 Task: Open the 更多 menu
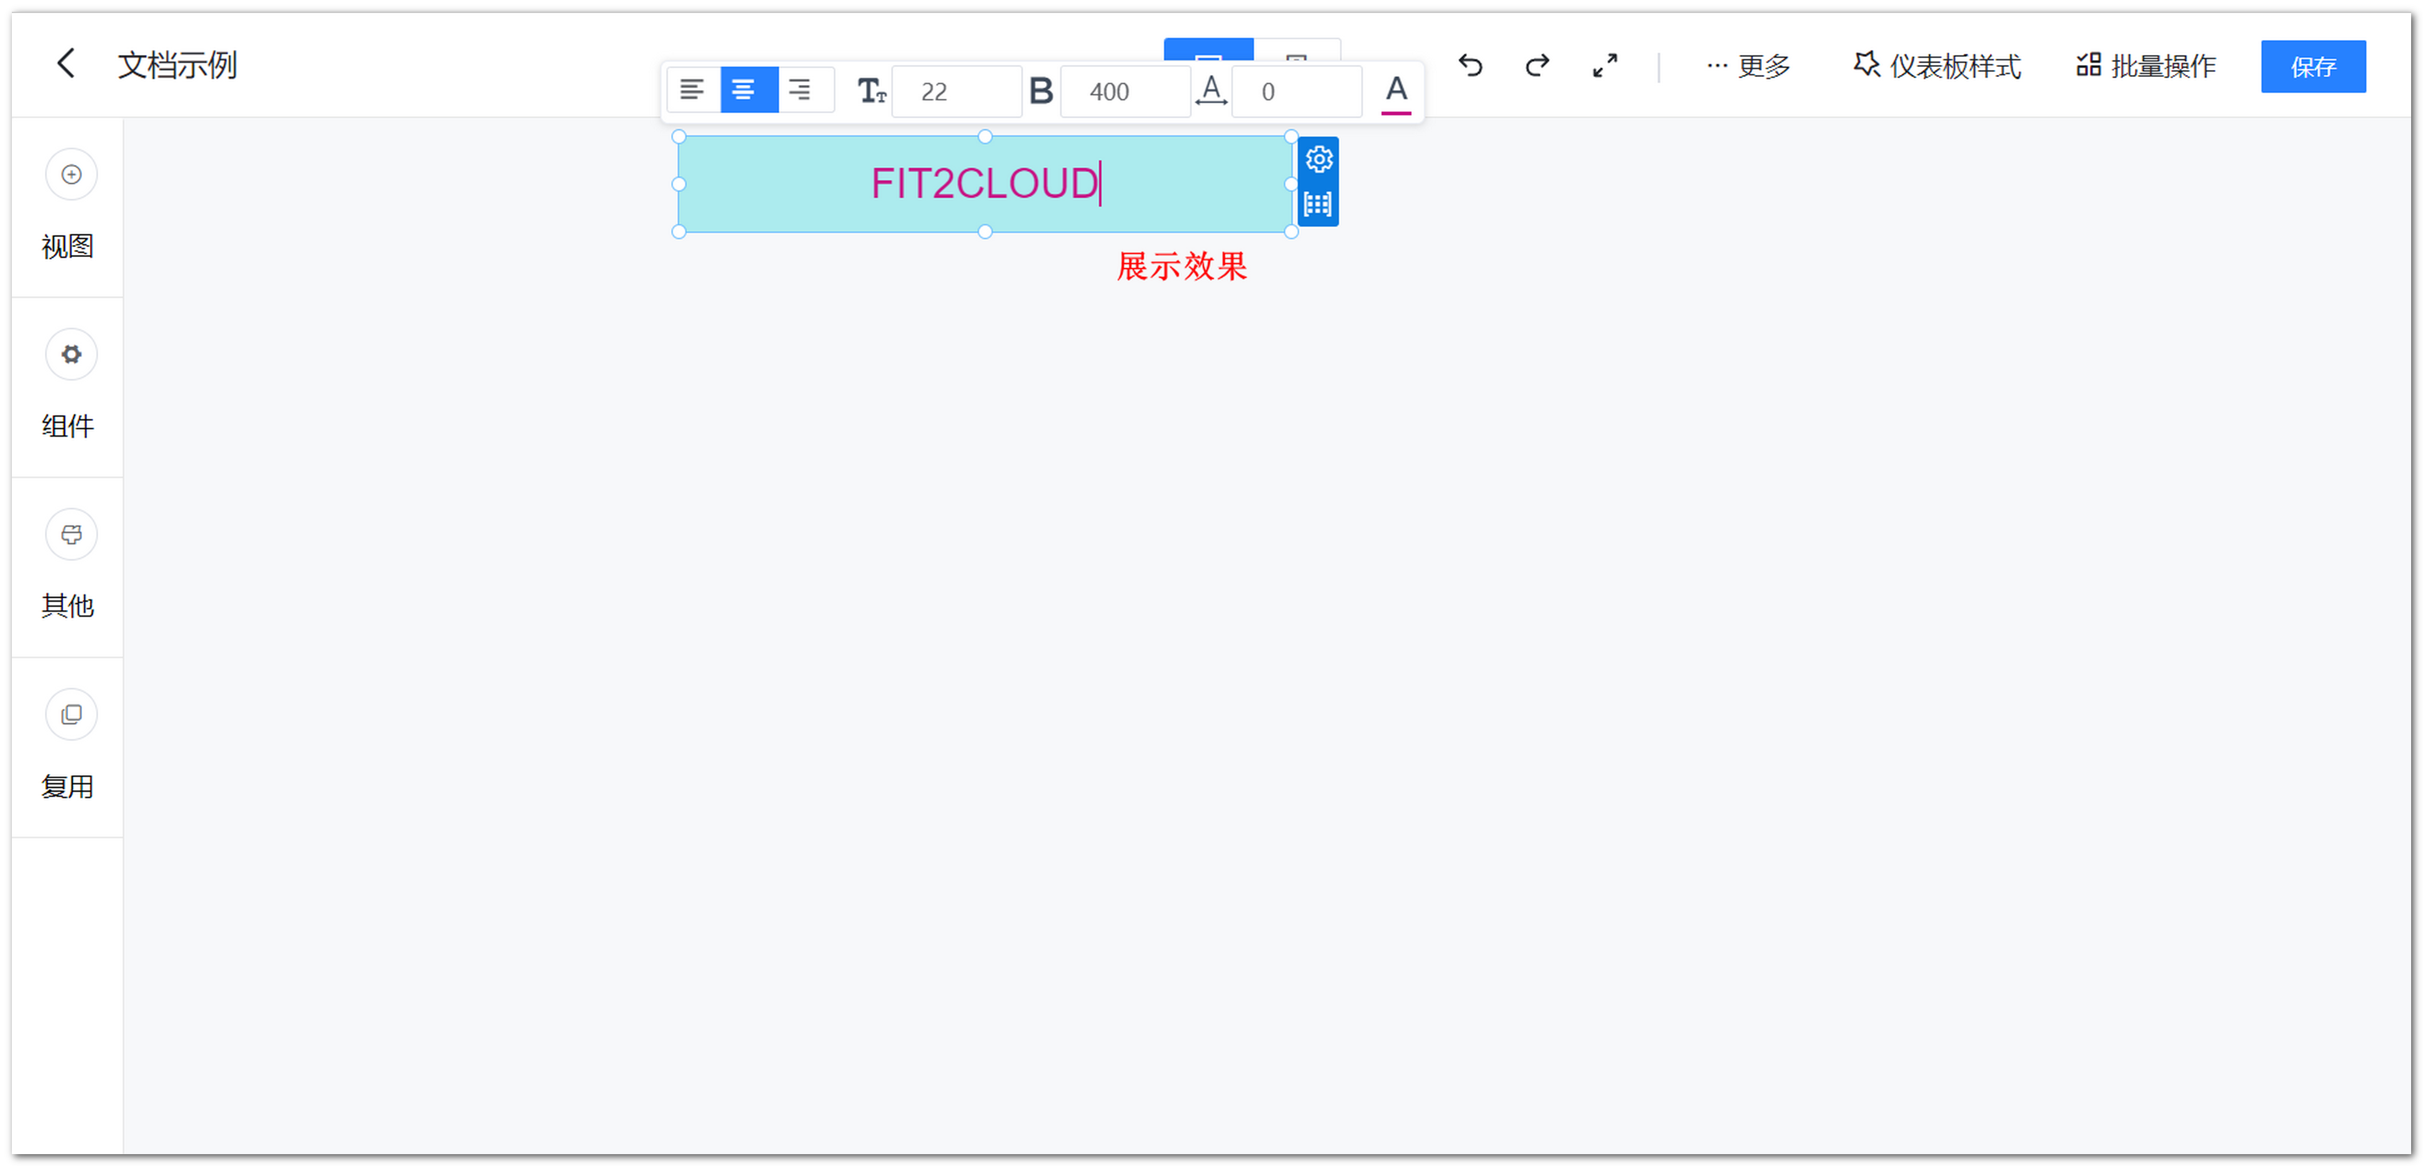coord(1749,66)
